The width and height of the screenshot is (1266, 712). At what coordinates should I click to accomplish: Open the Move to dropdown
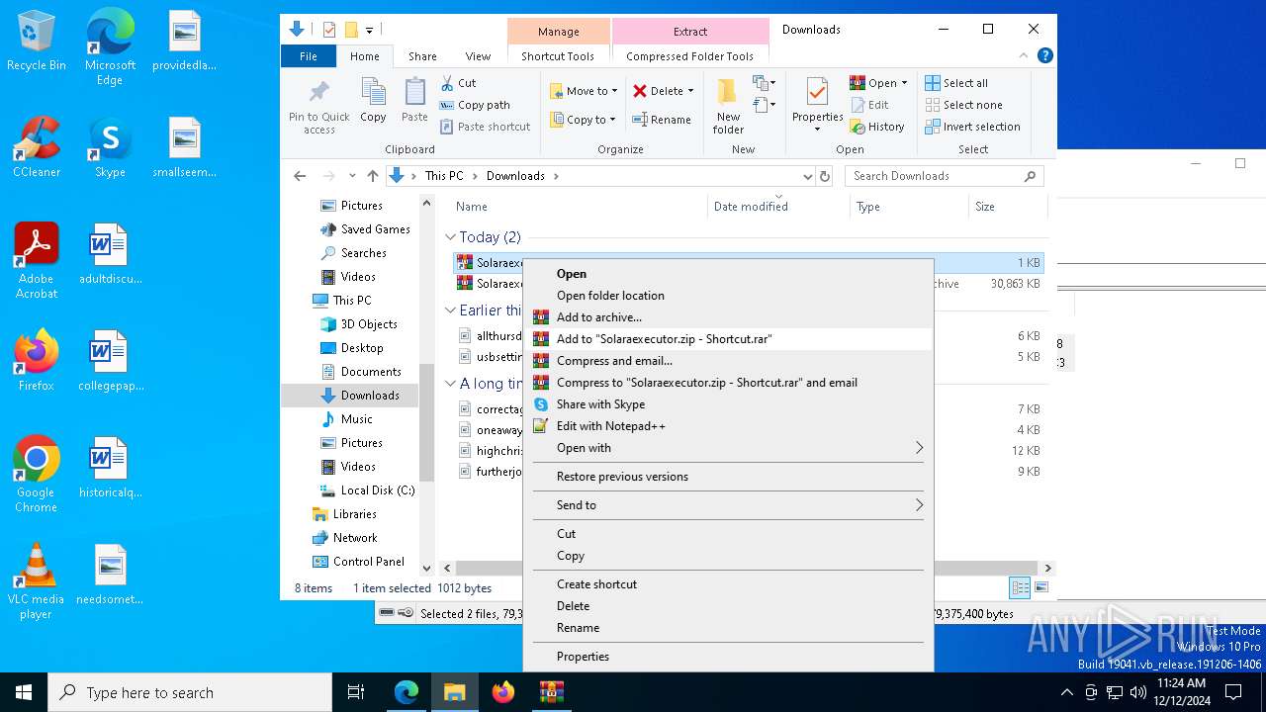click(x=584, y=91)
